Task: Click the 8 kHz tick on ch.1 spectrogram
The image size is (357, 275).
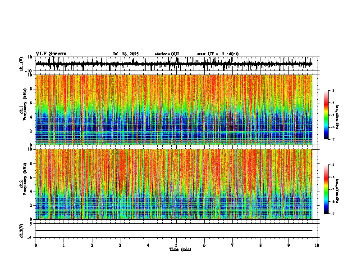Action: pyautogui.click(x=32, y=89)
